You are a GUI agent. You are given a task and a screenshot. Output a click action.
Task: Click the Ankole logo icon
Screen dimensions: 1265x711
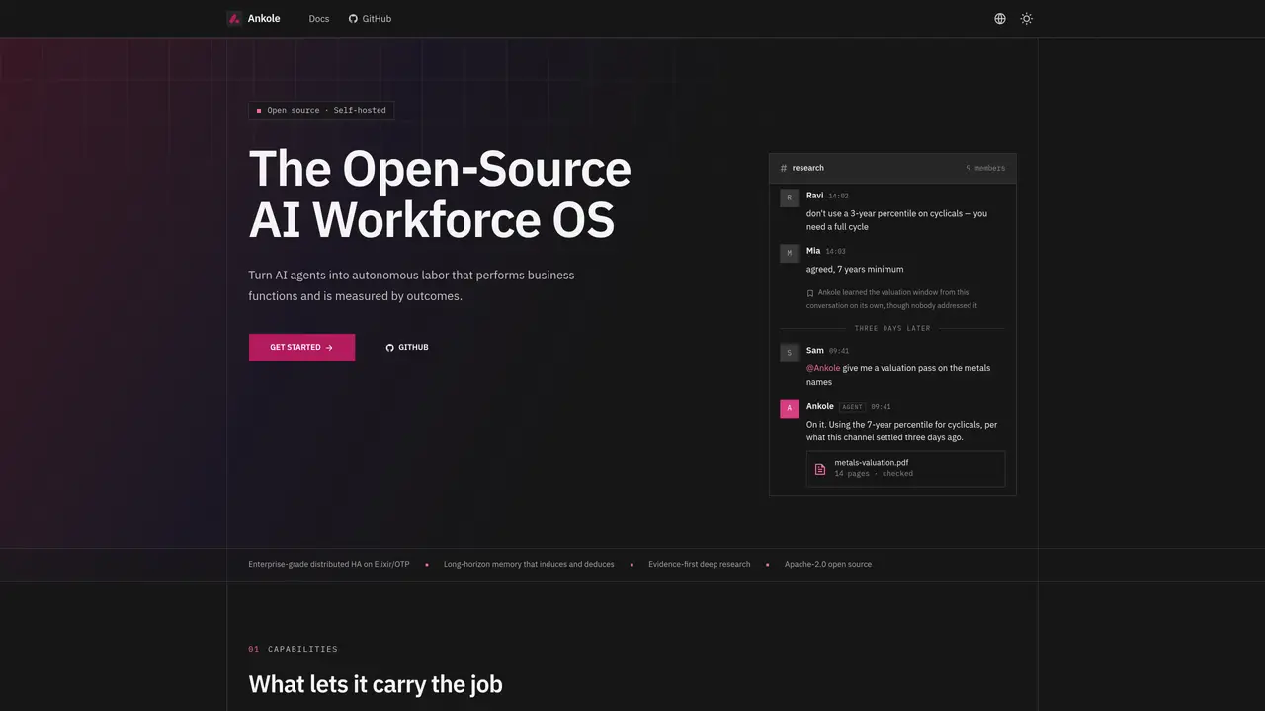pyautogui.click(x=234, y=18)
